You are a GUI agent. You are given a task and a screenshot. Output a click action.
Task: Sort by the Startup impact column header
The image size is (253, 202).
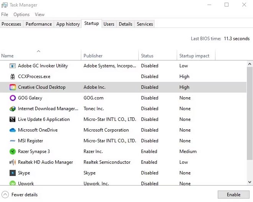[x=196, y=56]
